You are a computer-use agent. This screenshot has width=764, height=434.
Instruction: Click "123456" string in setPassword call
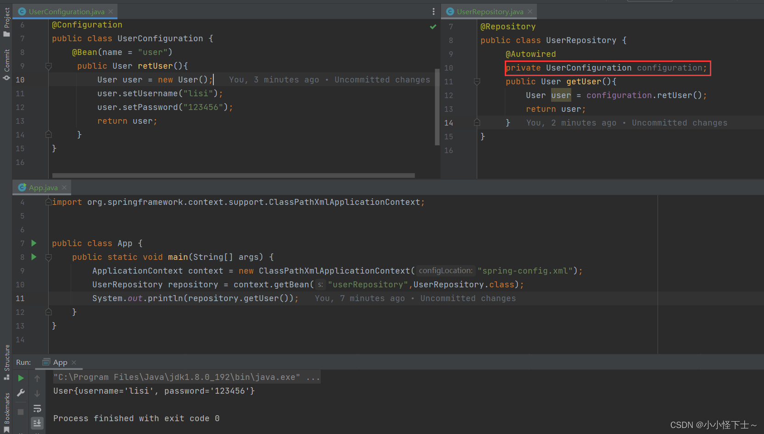203,107
